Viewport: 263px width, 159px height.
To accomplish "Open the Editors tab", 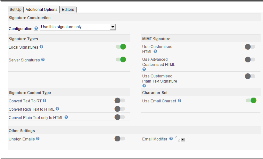I will pyautogui.click(x=68, y=10).
